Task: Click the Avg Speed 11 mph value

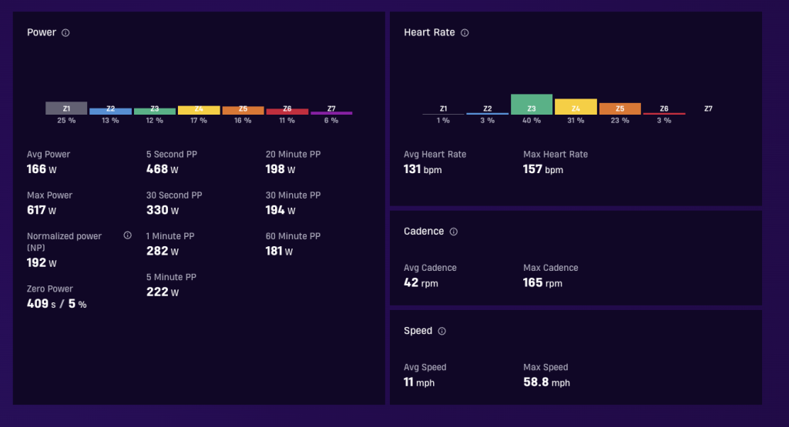Action: tap(419, 382)
